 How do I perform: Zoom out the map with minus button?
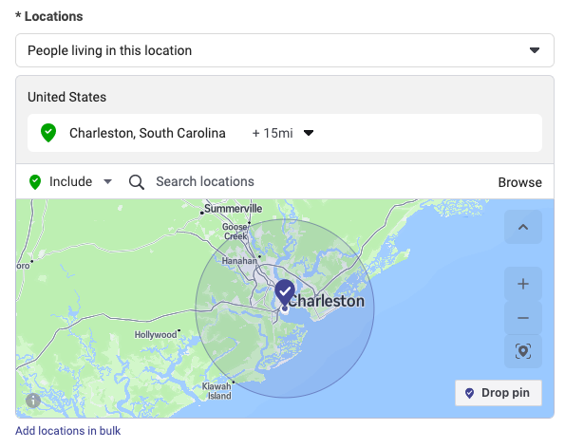coord(523,318)
